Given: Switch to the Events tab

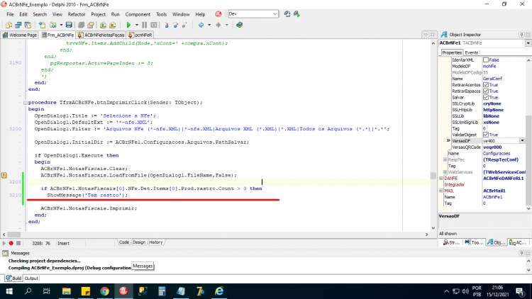Looking at the screenshot, I should coord(471,52).
